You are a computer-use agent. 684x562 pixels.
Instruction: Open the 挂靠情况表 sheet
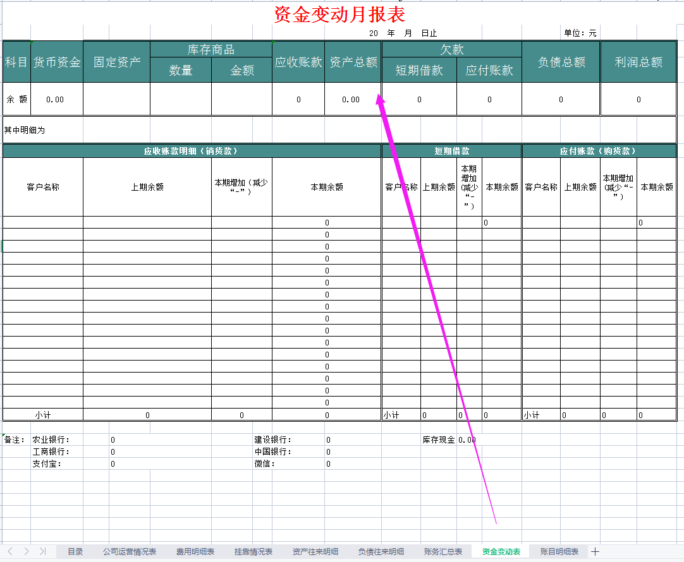coord(252,551)
